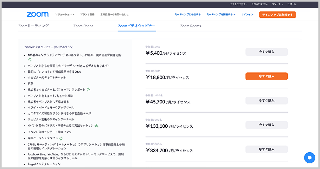Switch to Zoom Rooms tab
This screenshot has width=320, height=169.
pos(190,26)
